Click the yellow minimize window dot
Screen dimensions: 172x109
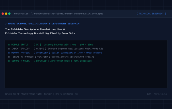(x=6, y=13)
